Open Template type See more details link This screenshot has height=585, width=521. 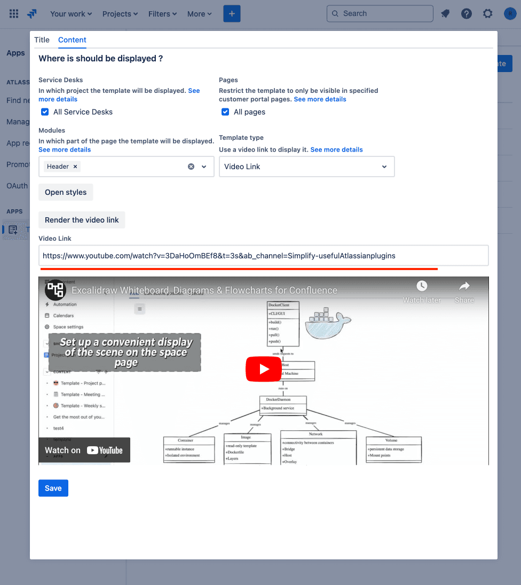point(336,149)
